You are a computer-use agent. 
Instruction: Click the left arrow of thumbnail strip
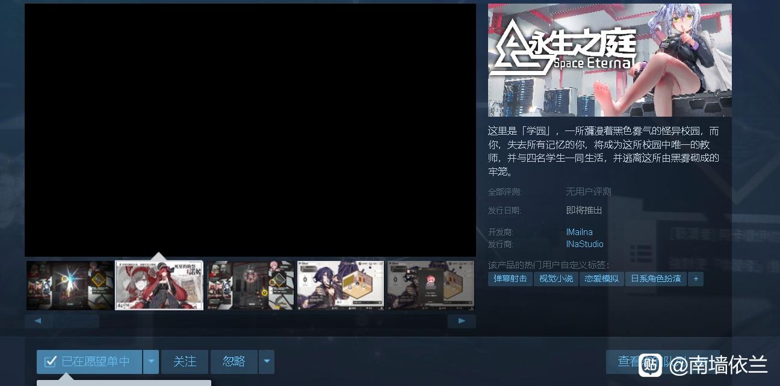click(39, 321)
